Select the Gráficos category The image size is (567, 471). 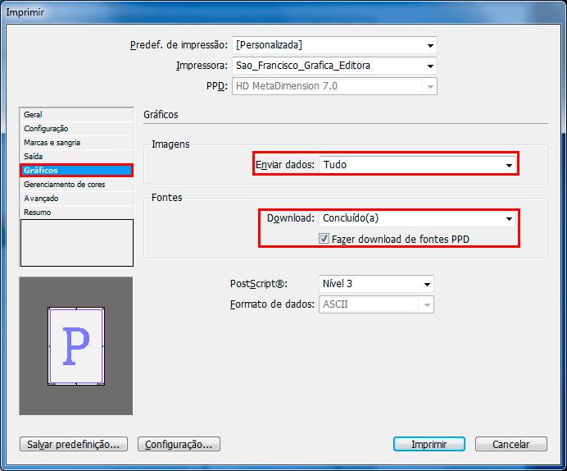tap(77, 170)
